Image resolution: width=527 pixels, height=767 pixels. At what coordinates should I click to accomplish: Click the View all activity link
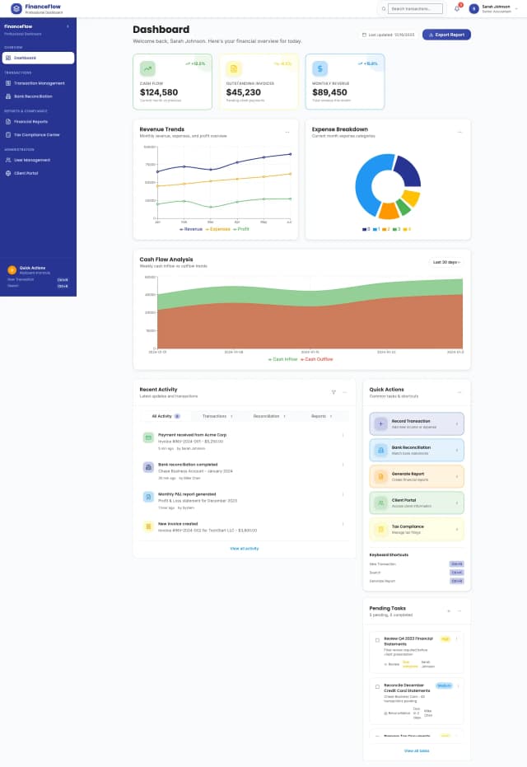244,548
